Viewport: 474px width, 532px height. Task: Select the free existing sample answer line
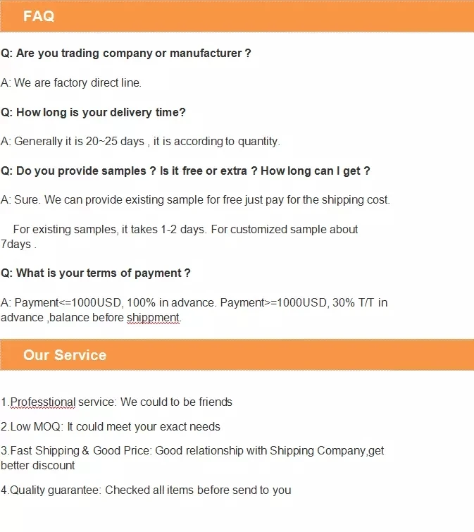[195, 199]
